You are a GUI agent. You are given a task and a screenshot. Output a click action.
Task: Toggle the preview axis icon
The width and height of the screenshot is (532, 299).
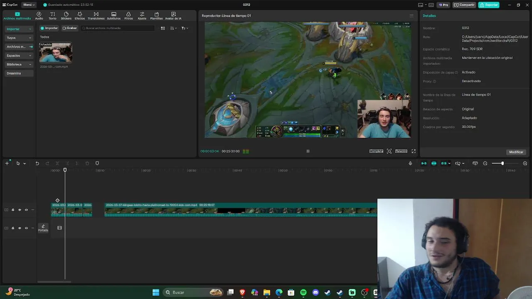coord(458,163)
